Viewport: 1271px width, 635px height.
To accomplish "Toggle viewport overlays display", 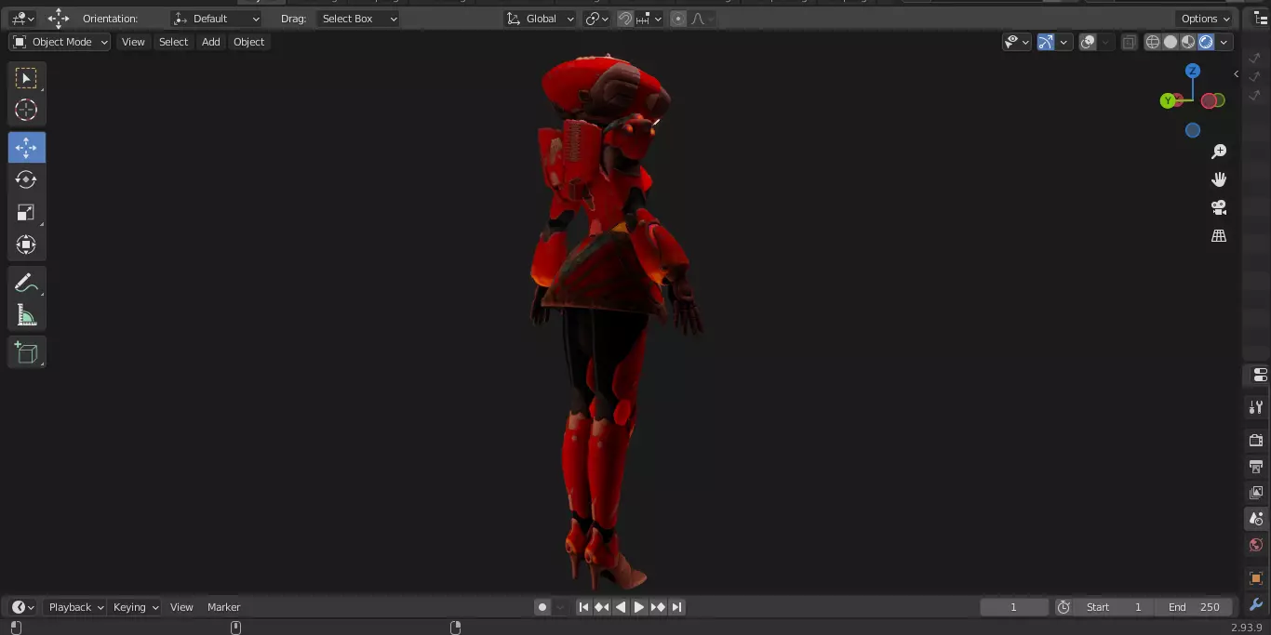I will pos(1088,42).
